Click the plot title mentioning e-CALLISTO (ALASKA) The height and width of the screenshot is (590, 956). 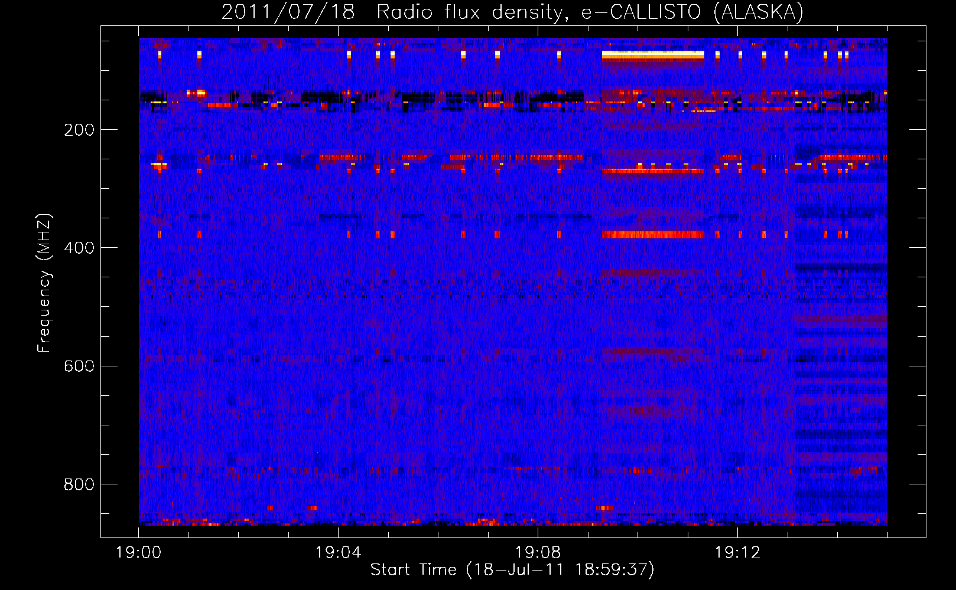pyautogui.click(x=512, y=12)
